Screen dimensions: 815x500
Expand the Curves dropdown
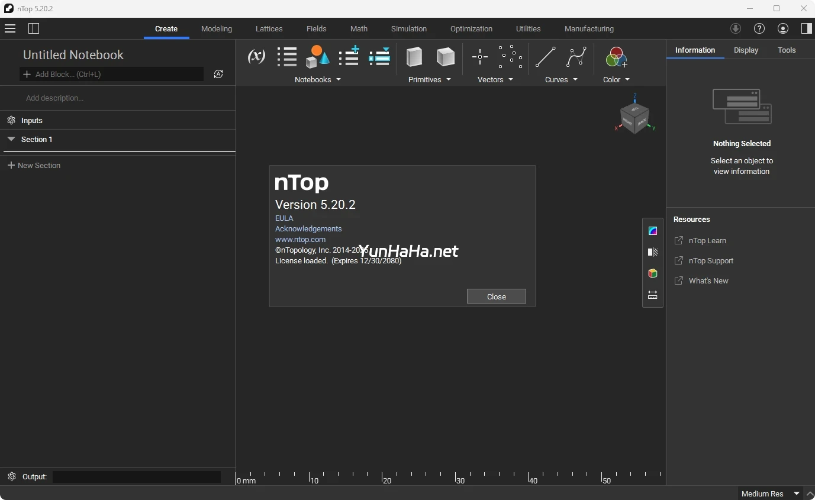[x=561, y=79]
